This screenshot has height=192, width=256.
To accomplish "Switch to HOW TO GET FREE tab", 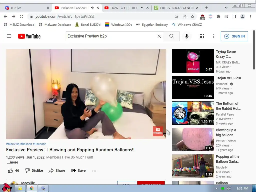I will pos(124,8).
